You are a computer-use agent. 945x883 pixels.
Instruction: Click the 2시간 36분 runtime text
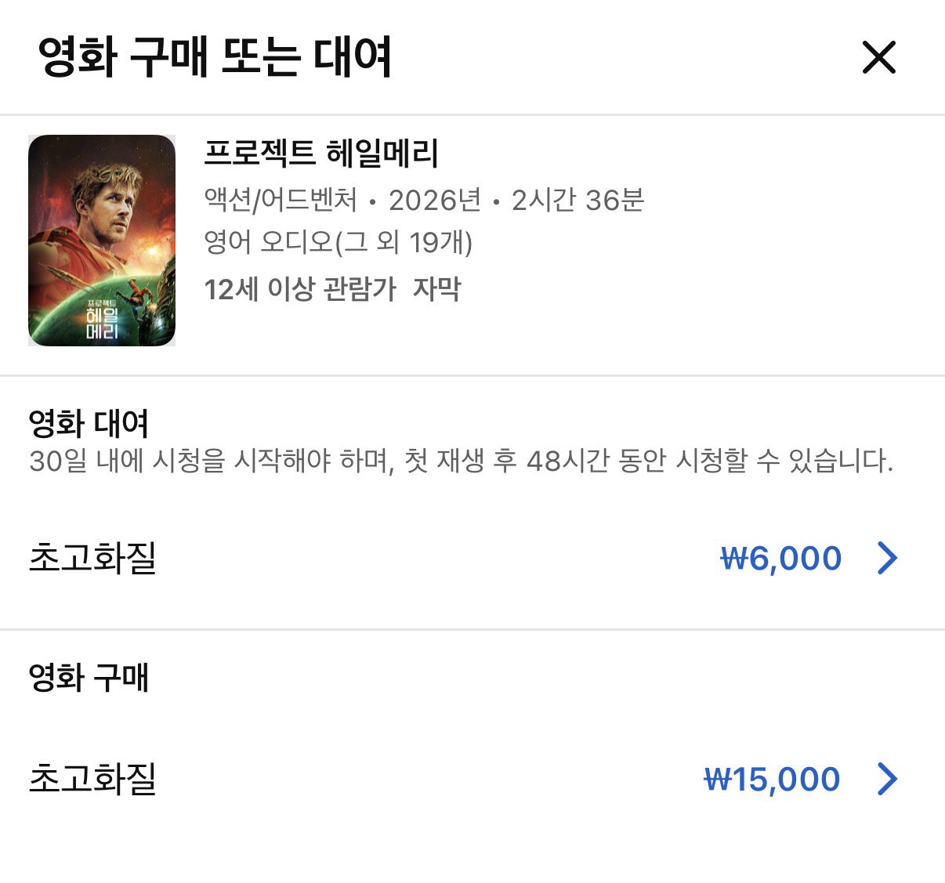[x=578, y=200]
